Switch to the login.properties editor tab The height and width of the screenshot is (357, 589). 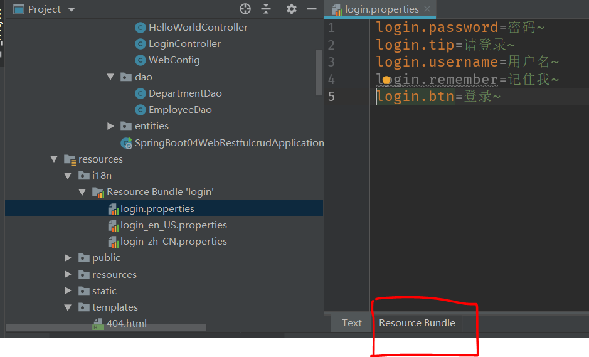tap(381, 9)
